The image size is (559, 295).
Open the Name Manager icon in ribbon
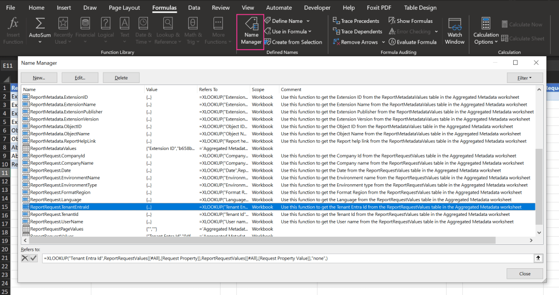(x=251, y=25)
